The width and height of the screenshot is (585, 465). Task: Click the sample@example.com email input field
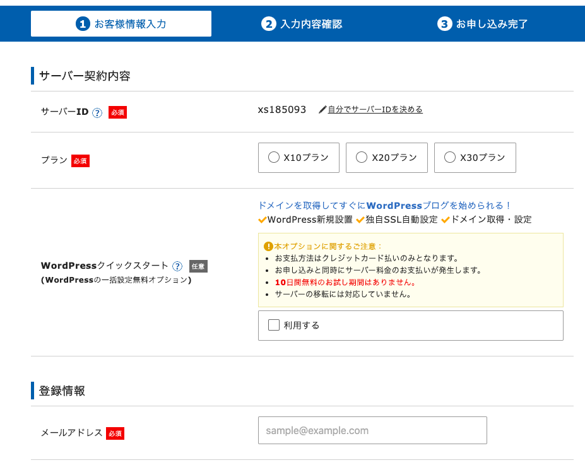pyautogui.click(x=372, y=430)
